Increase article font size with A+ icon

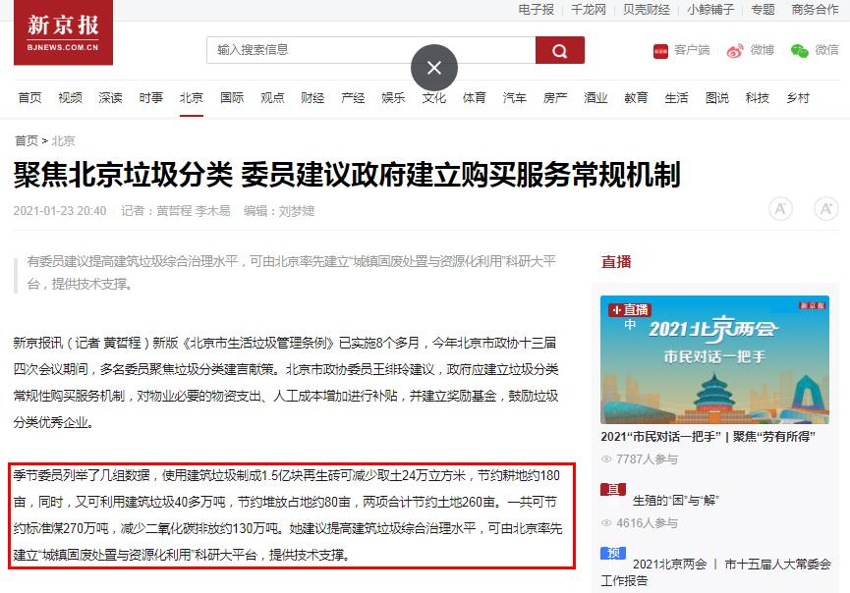click(826, 209)
